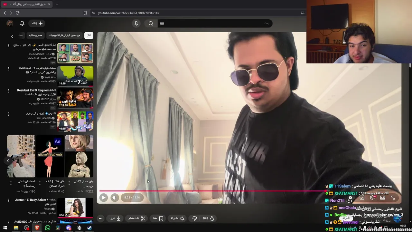Show more filter chips with chevron arrow
The image size is (412, 232).
pyautogui.click(x=12, y=36)
